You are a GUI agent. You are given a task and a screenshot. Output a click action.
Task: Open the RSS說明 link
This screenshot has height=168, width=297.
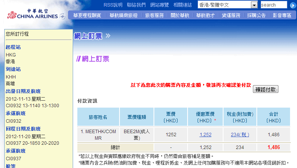113,5
